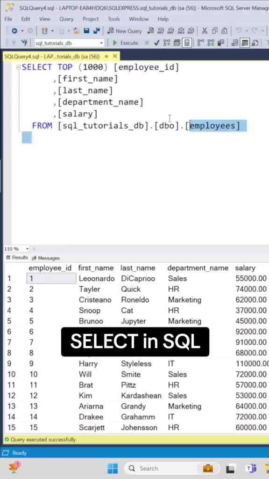Select the salary cell 110000.00
The image size is (269, 479).
pyautogui.click(x=252, y=363)
